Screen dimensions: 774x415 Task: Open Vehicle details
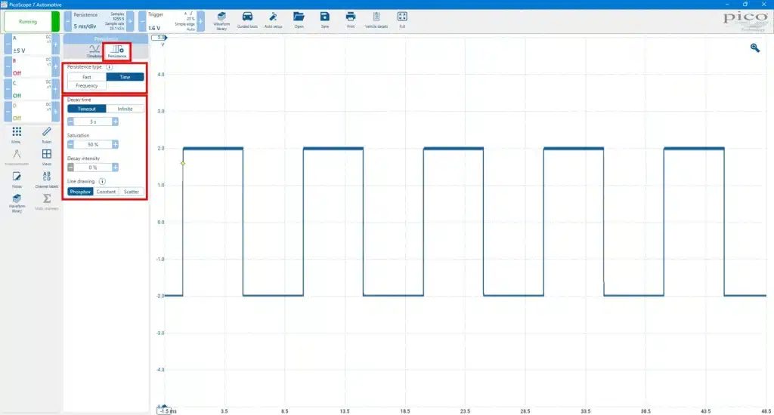(x=376, y=20)
